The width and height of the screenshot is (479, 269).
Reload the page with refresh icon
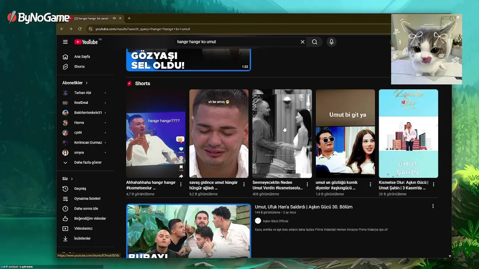pyautogui.click(x=80, y=29)
